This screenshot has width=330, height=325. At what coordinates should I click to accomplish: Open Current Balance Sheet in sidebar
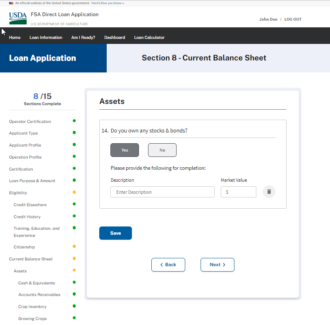[31, 259]
